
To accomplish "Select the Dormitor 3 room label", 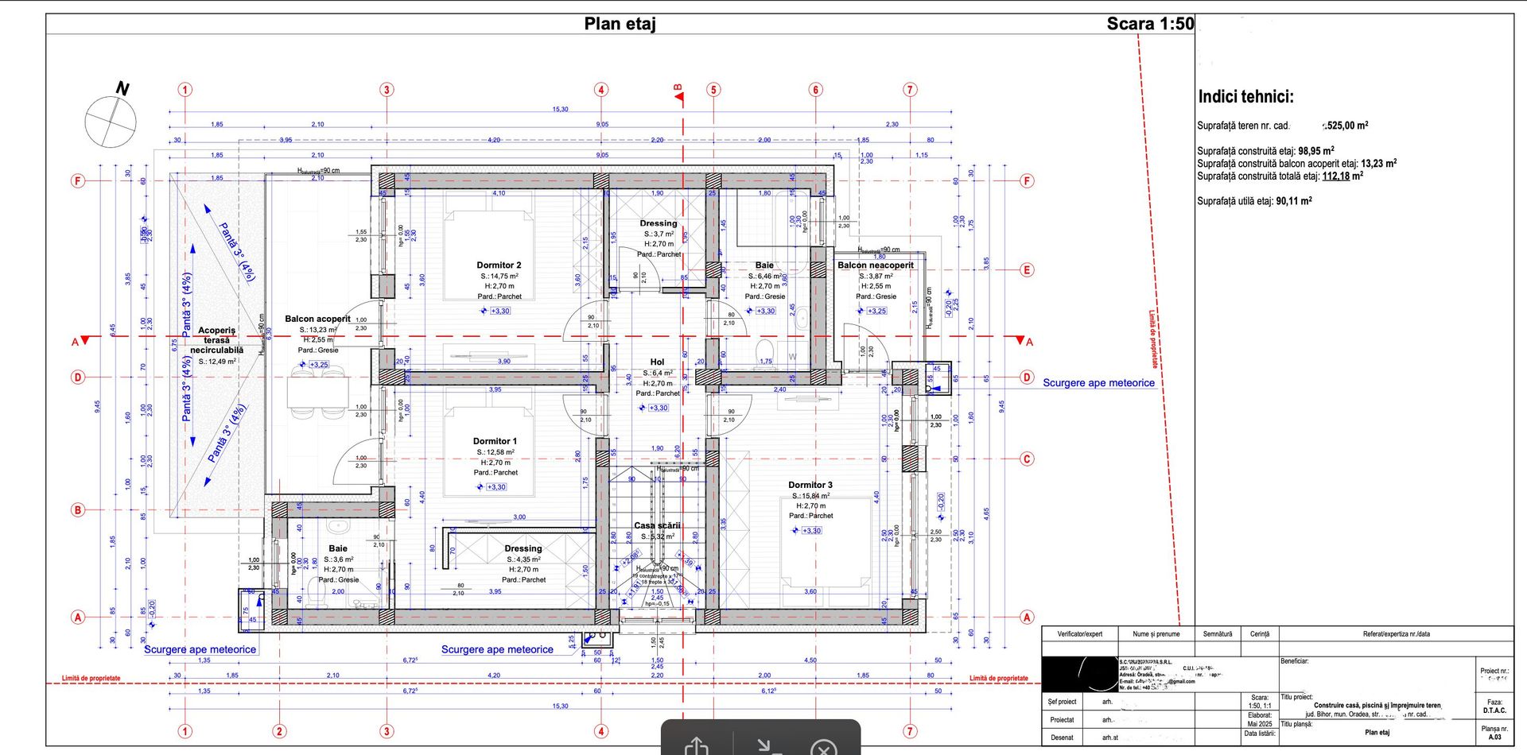I will [x=810, y=485].
